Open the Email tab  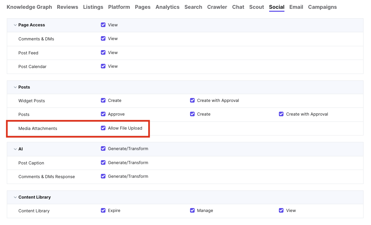coord(296,7)
